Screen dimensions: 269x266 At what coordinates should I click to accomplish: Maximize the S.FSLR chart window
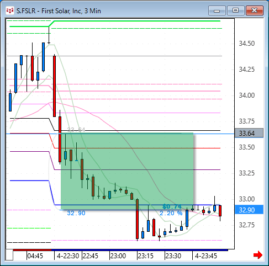(236, 10)
